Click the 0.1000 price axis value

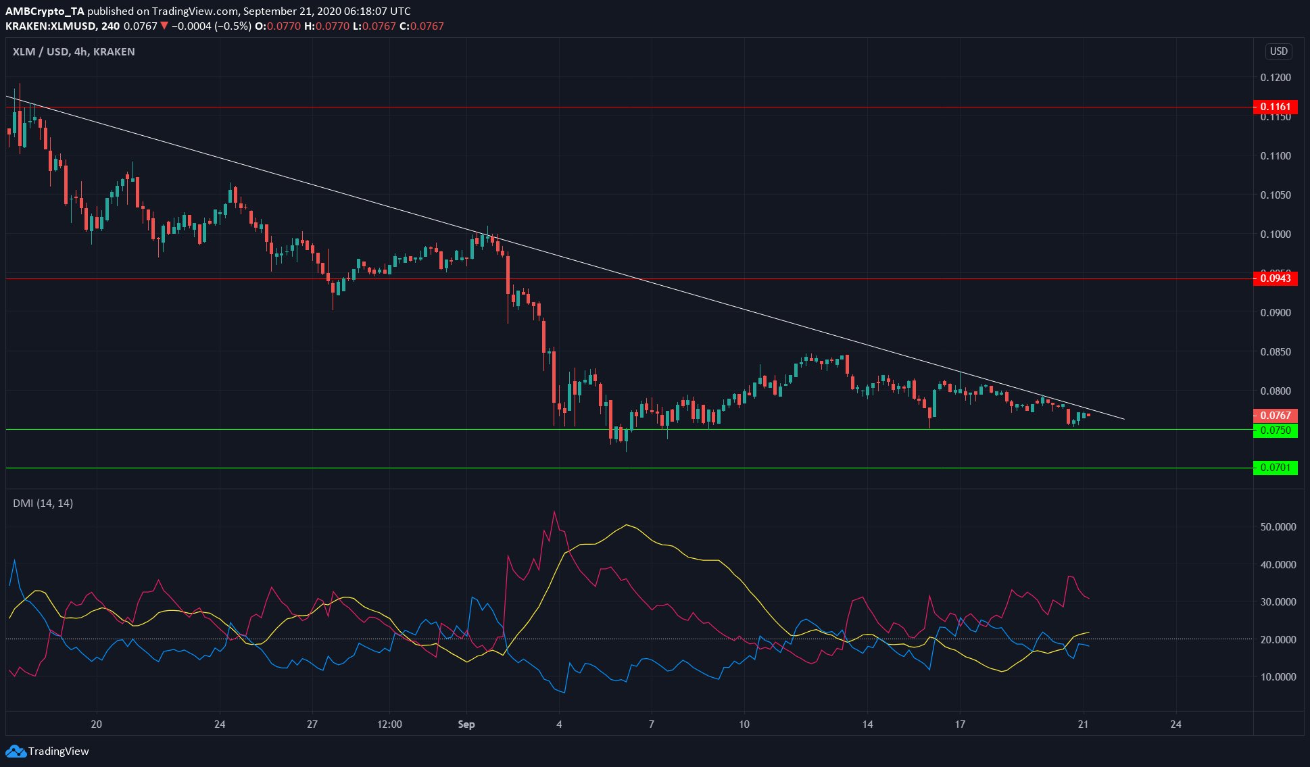point(1276,234)
